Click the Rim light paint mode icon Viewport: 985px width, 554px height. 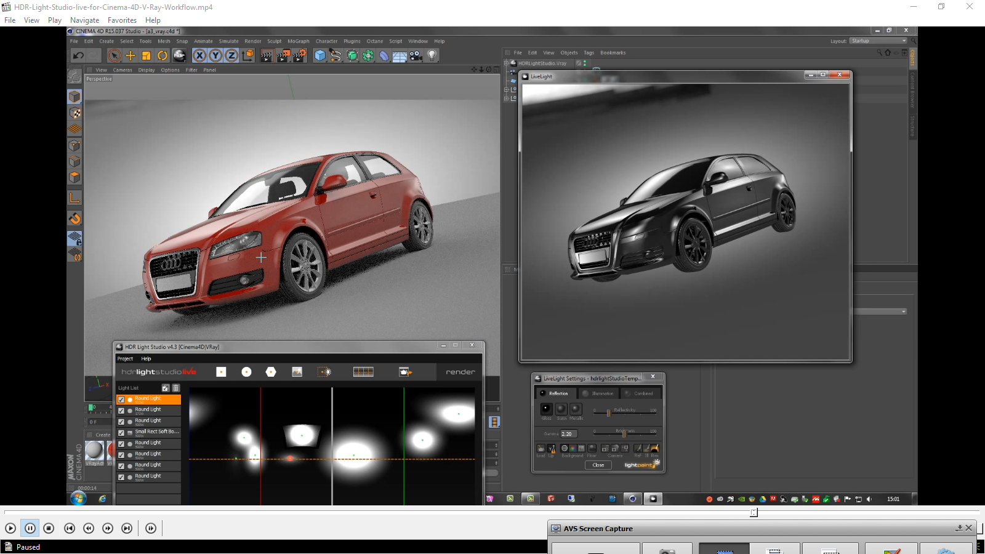(x=654, y=448)
